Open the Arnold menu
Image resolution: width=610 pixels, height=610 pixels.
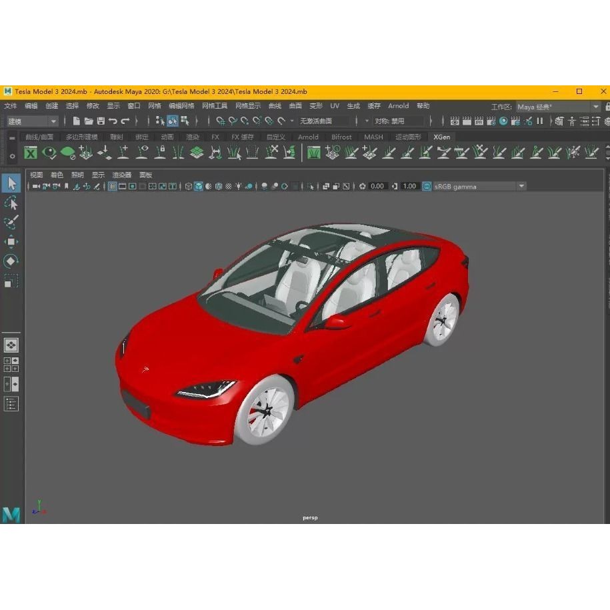[x=399, y=106]
